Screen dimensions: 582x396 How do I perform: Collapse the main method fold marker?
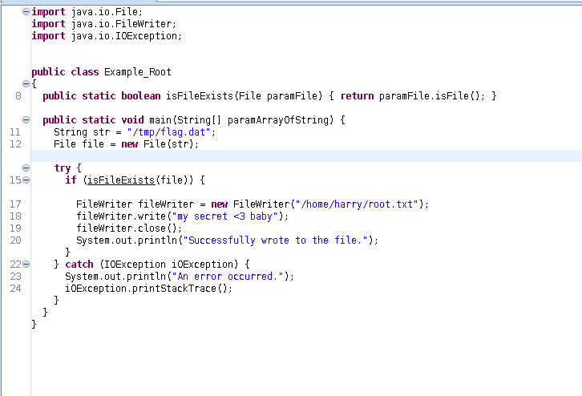point(26,120)
